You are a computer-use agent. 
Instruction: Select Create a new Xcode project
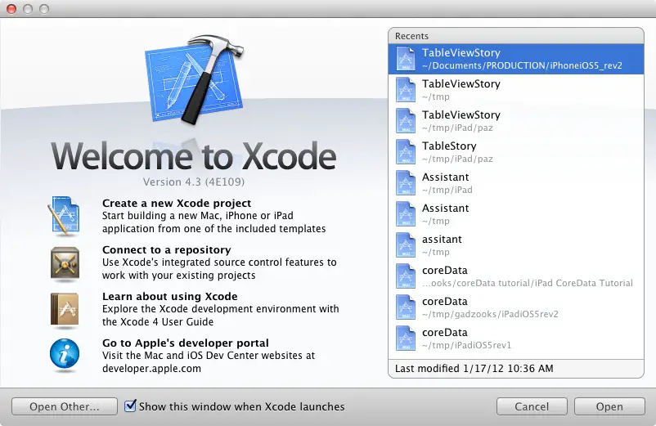click(x=177, y=204)
